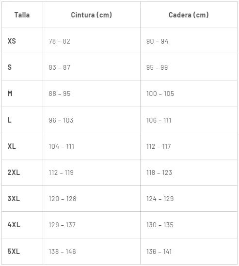
Task: Select the M size row label
Action: pos(10,94)
